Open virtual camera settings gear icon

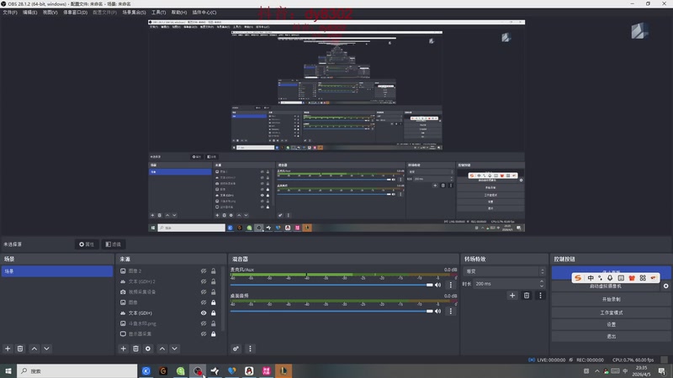[665, 286]
